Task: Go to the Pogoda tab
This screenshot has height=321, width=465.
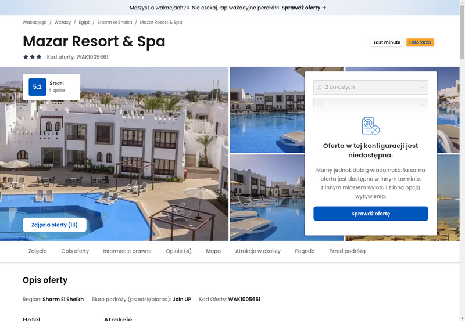Action: click(305, 251)
